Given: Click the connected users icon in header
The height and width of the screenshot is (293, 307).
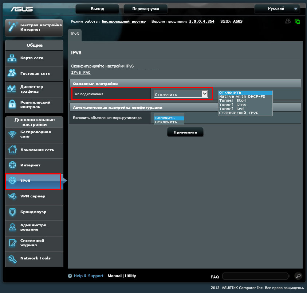Looking at the screenshot, I should 288,22.
